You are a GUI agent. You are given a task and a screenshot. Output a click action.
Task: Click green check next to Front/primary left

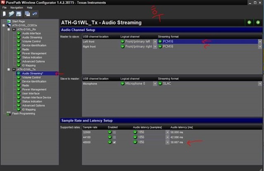pyautogui.click(x=123, y=42)
